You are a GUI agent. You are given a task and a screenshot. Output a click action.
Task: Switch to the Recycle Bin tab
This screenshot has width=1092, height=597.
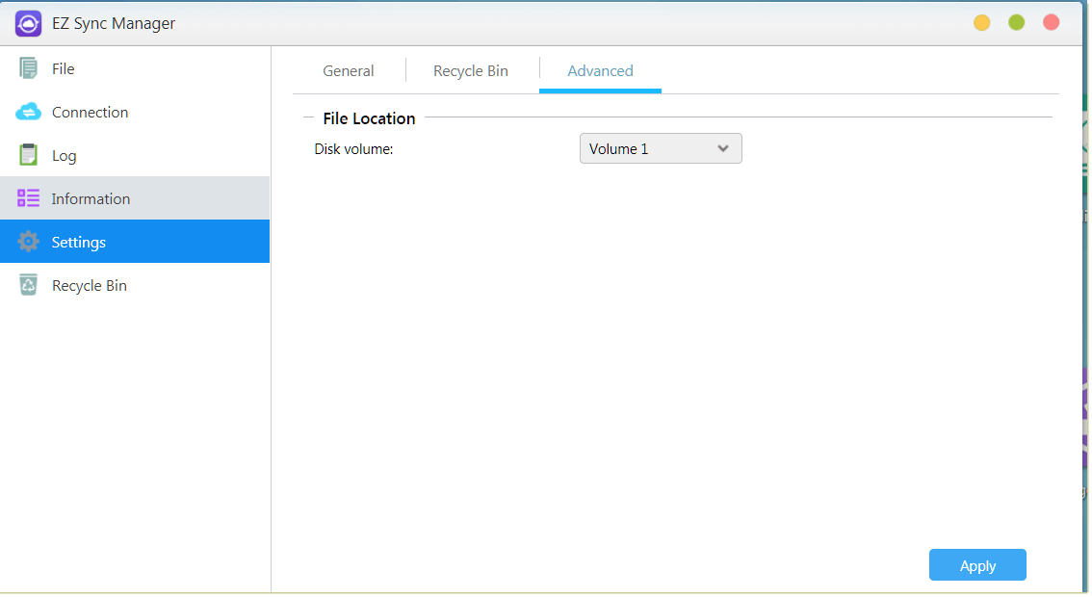(x=471, y=71)
